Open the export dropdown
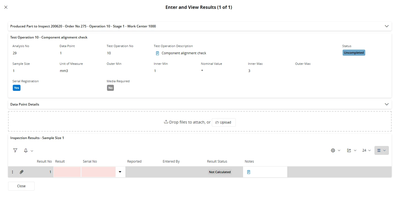 click(x=352, y=150)
